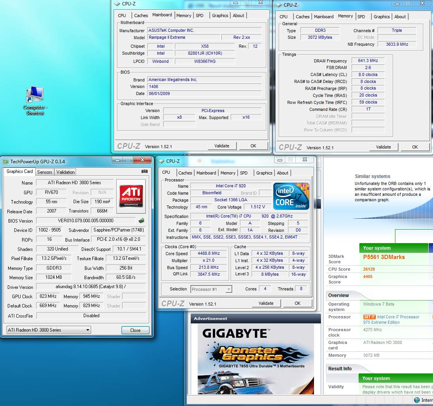Open Mainboard tab in CPU-Z Memory window
This screenshot has height=406, width=433.
click(x=324, y=17)
